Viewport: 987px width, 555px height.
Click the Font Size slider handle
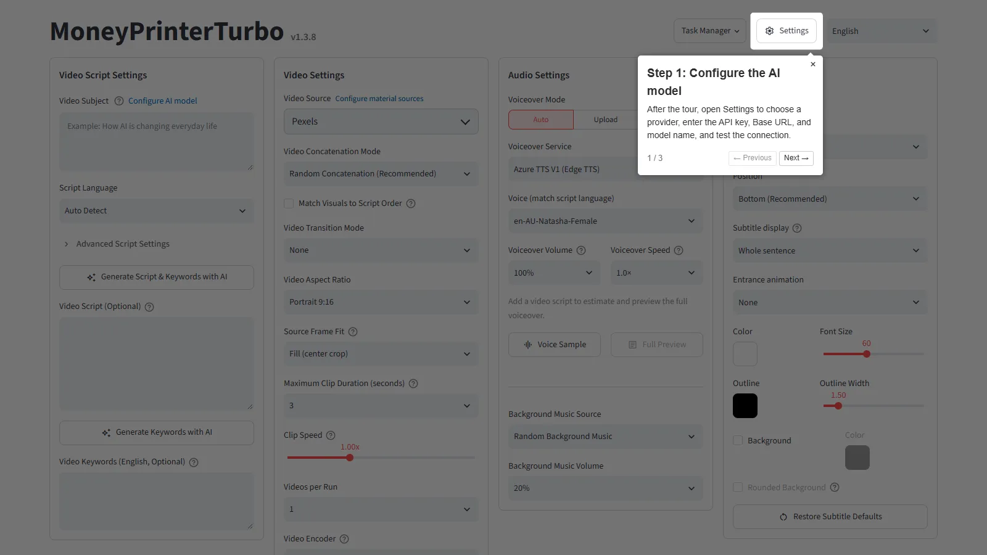click(x=867, y=354)
